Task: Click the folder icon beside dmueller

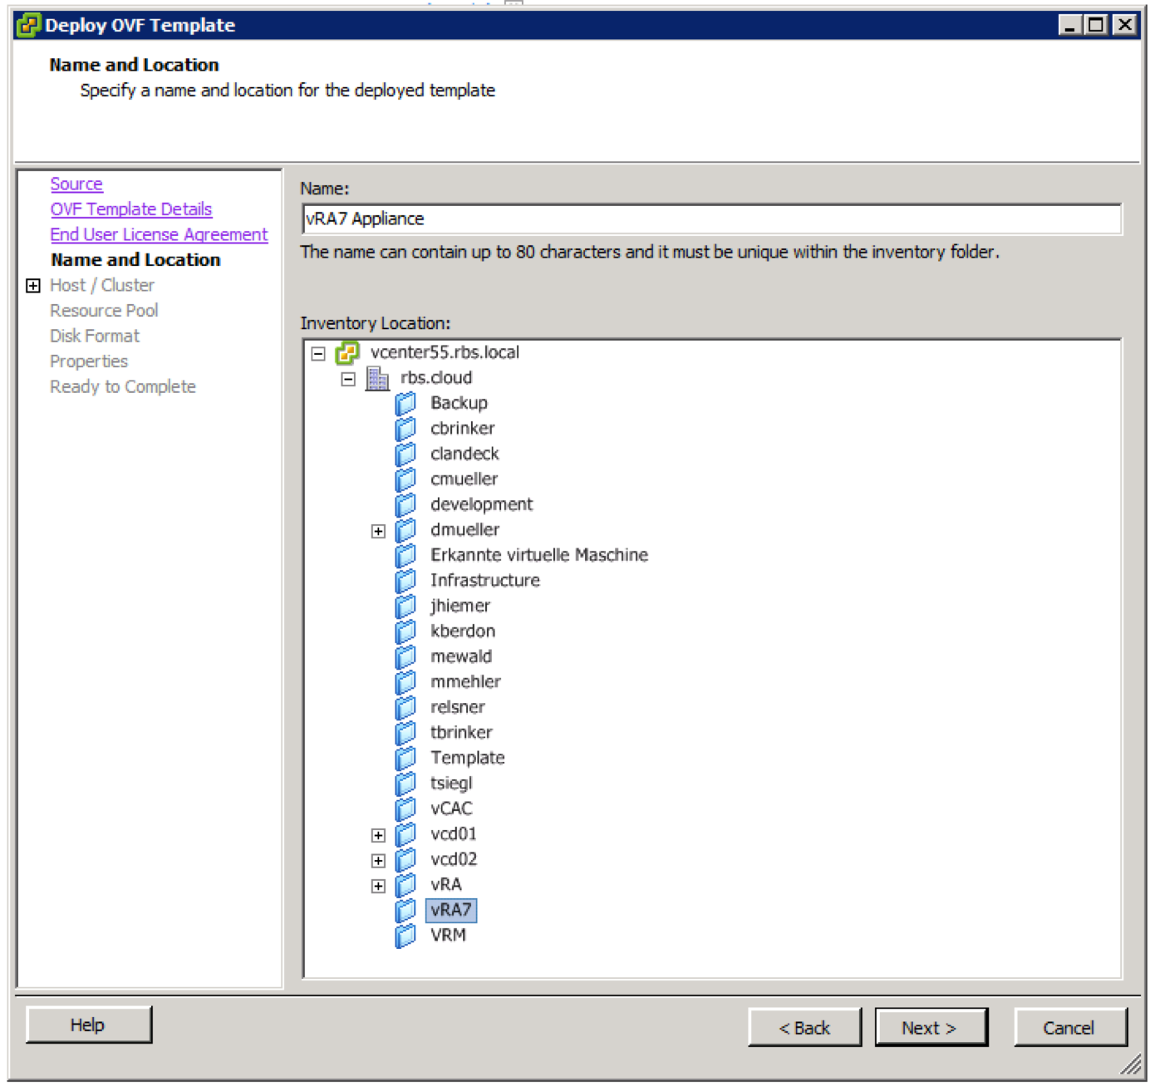Action: pyautogui.click(x=405, y=530)
